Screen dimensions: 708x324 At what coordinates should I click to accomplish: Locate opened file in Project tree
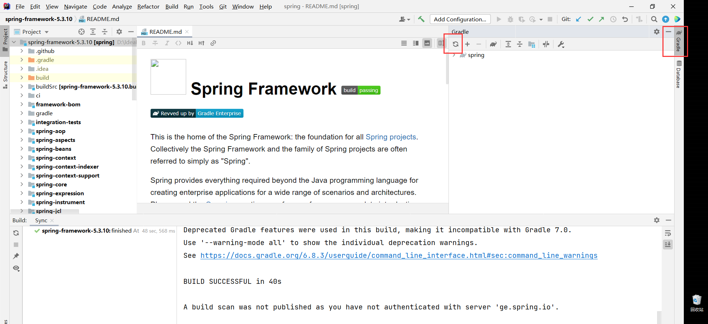tap(82, 32)
